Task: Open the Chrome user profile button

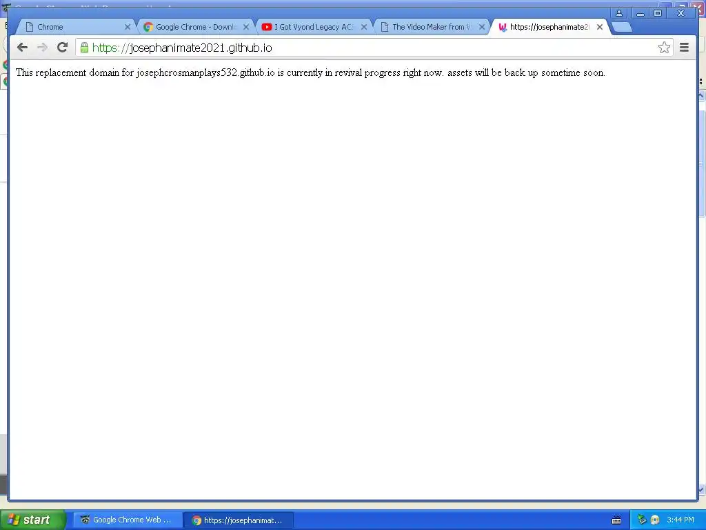Action: click(619, 13)
